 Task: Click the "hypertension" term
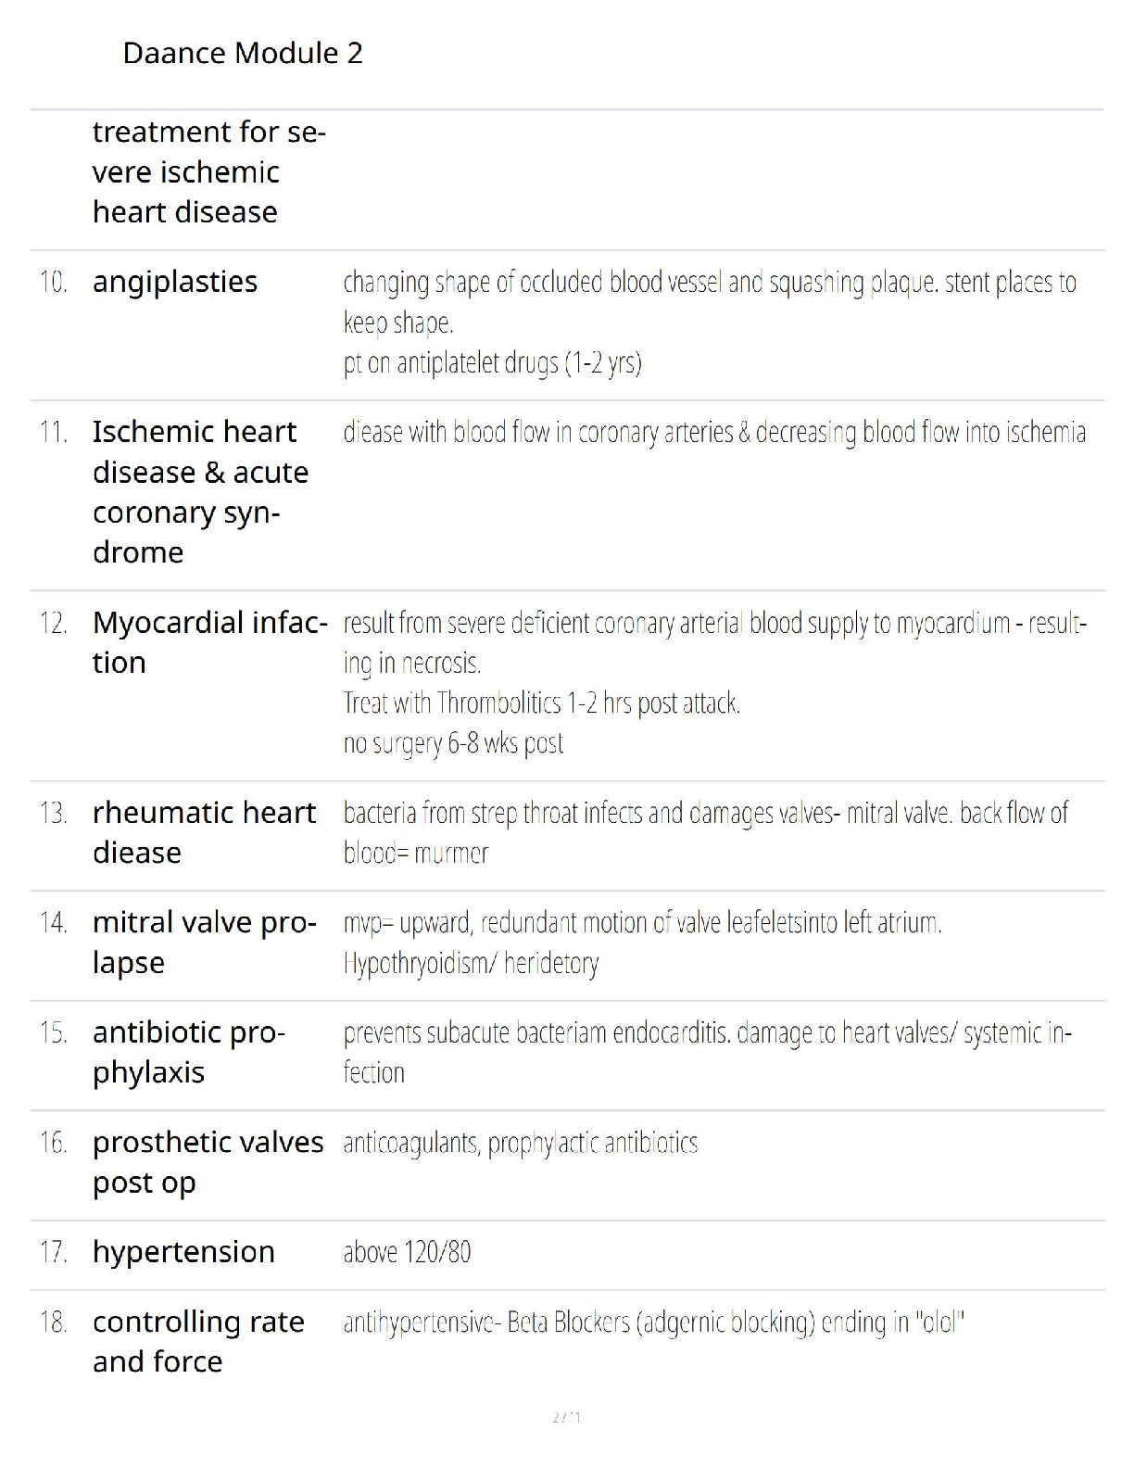(x=183, y=1252)
